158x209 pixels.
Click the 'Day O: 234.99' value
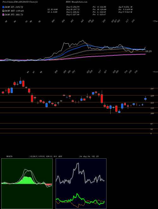pyautogui.click(x=73, y=7)
